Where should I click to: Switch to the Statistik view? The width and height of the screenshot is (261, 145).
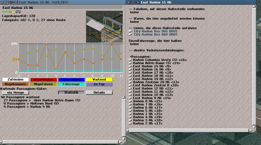71,93
